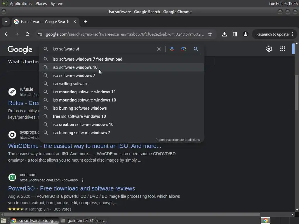
Task: Open the Google apps grid
Action: tap(283, 49)
